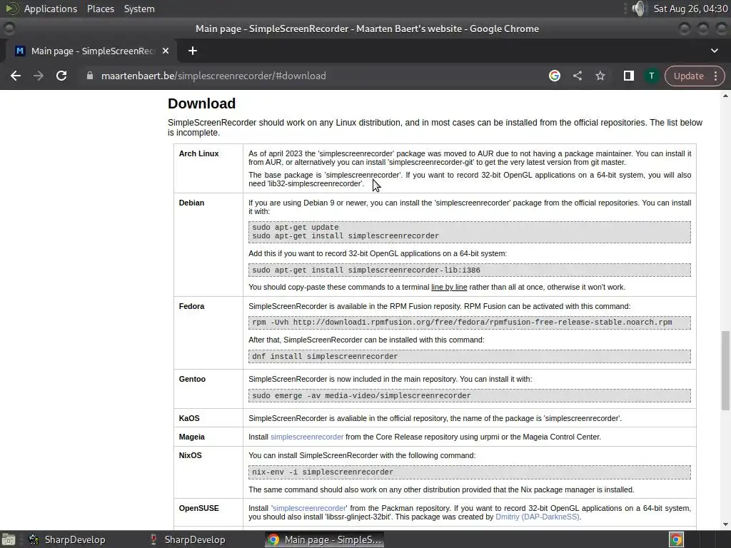Click the rpm -Uvh rpmfusion command box

(470, 323)
